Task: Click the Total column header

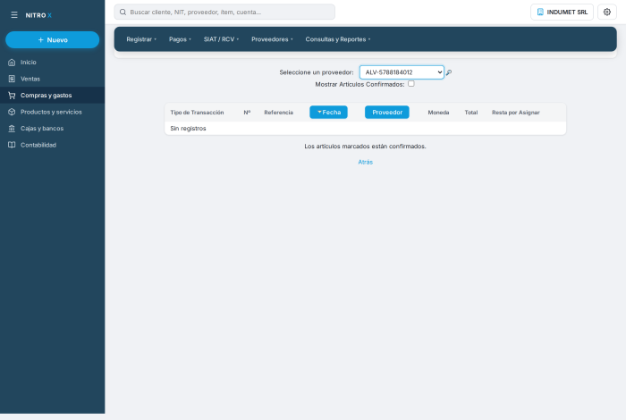Action: [x=471, y=113]
